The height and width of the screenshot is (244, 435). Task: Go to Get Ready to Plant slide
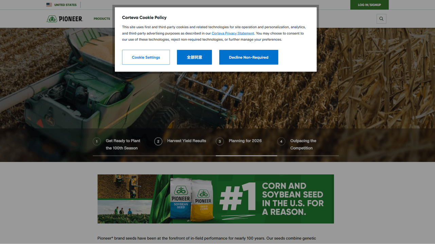[x=123, y=144]
